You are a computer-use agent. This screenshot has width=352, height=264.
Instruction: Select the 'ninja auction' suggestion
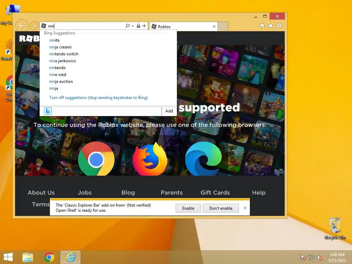coord(61,81)
